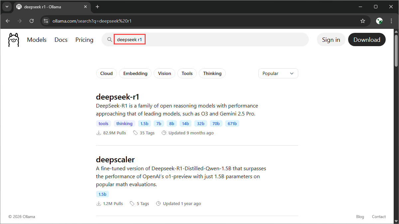Click the 671b size tag
The width and height of the screenshot is (399, 224).
click(232, 123)
